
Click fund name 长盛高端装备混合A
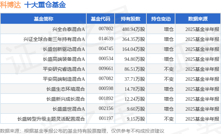point(64,59)
